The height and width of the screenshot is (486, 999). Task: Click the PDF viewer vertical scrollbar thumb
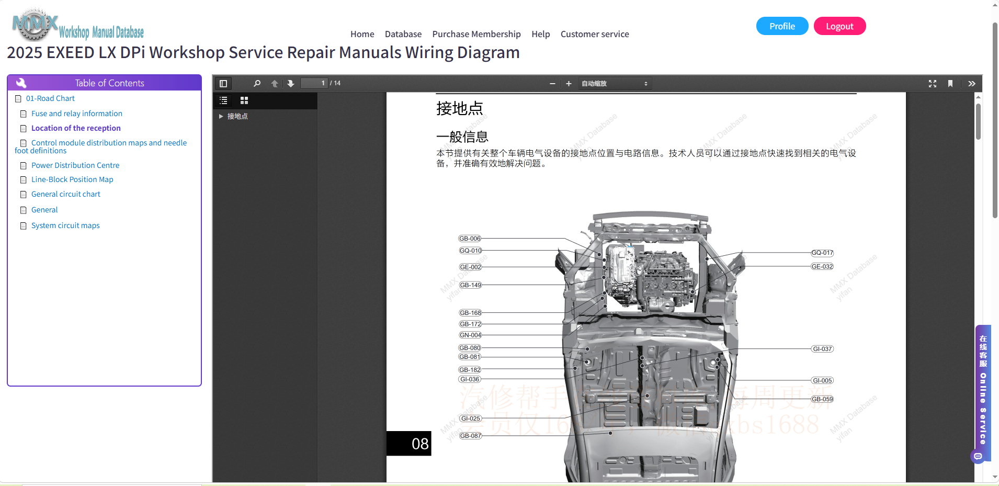(978, 121)
